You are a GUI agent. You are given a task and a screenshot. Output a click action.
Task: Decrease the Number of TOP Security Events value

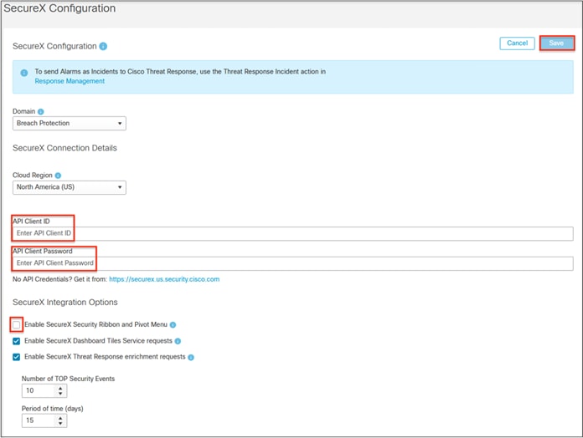[x=60, y=393]
